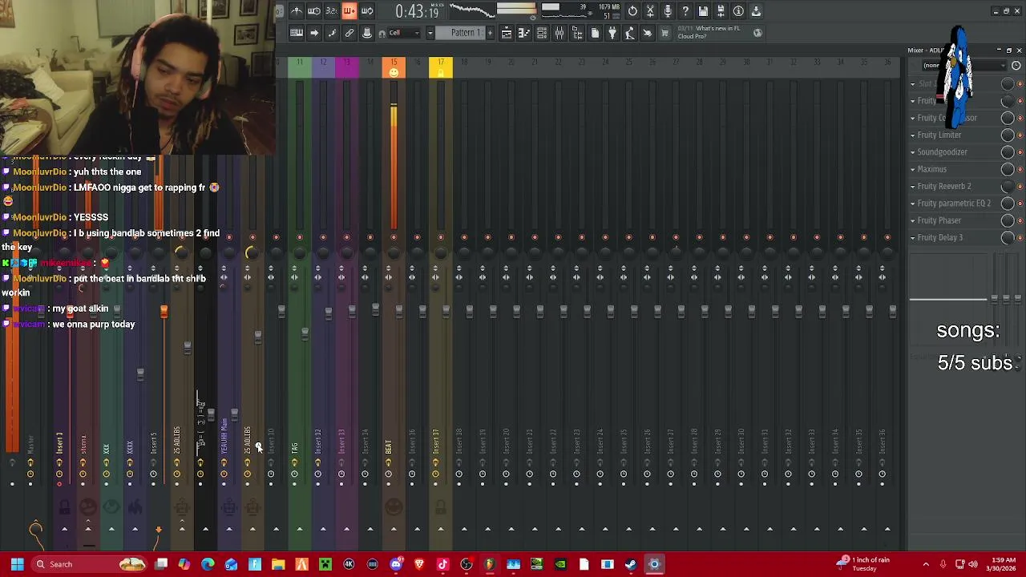Open the mixer view button
This screenshot has height=577, width=1026.
click(x=559, y=33)
